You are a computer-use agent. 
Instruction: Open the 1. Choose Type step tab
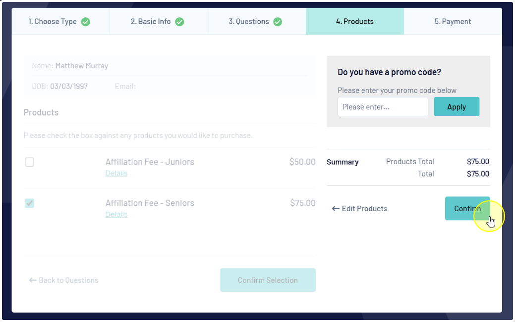coord(61,21)
